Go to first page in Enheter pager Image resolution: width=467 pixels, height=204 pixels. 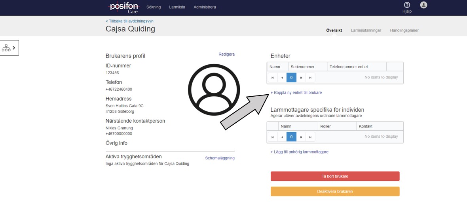pyautogui.click(x=272, y=78)
